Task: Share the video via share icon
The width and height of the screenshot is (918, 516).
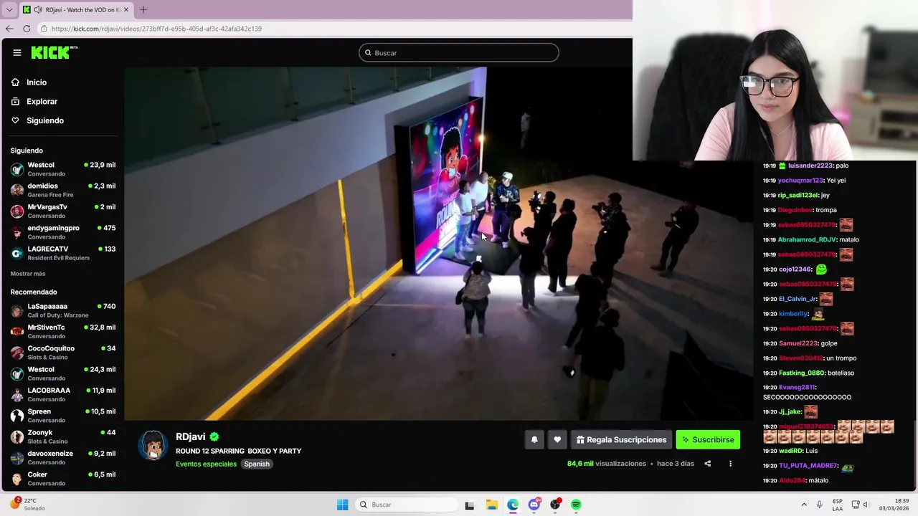Action: pyautogui.click(x=707, y=464)
